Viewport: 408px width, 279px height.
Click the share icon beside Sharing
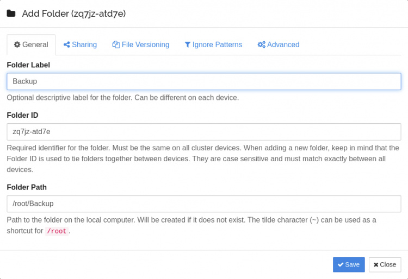point(66,45)
